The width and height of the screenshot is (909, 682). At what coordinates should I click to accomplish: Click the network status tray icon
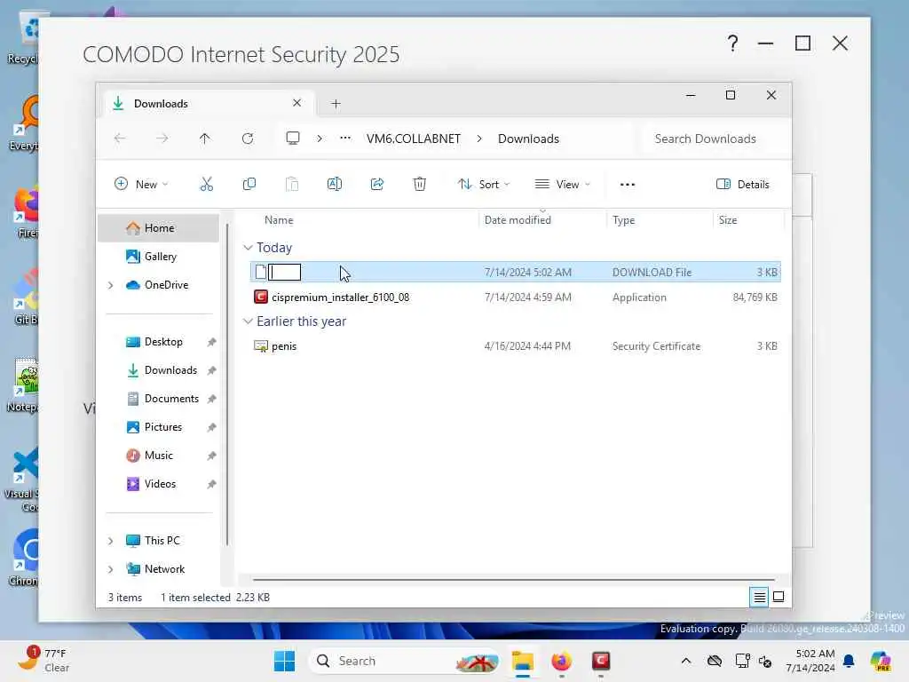743,661
